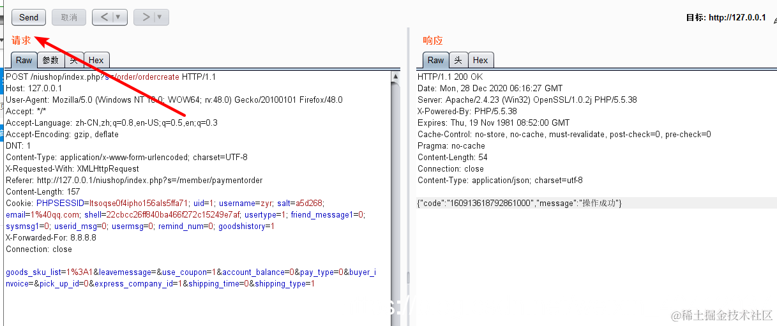The height and width of the screenshot is (326, 777).
Task: Click the Send button
Action: (29, 17)
